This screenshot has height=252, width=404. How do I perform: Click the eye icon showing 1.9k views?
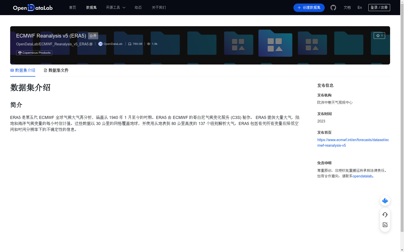click(x=148, y=44)
